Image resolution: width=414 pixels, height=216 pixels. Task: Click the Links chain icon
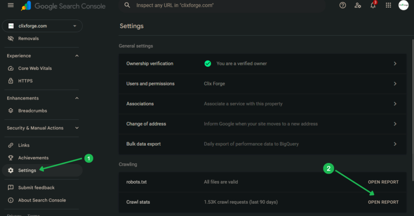pyautogui.click(x=11, y=145)
